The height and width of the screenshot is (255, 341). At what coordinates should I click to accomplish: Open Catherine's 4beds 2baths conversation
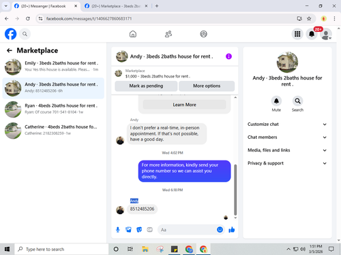(x=53, y=131)
